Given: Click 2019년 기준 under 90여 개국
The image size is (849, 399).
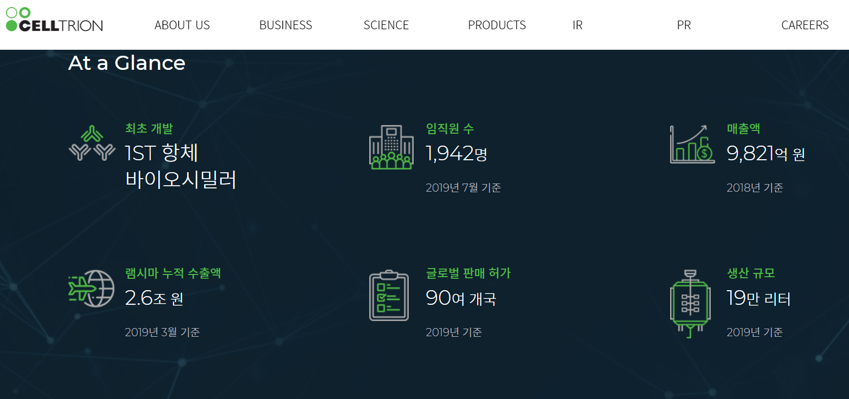Looking at the screenshot, I should [454, 332].
